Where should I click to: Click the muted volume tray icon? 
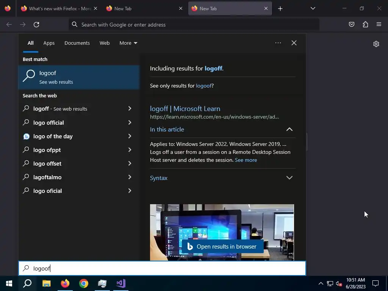339,283
